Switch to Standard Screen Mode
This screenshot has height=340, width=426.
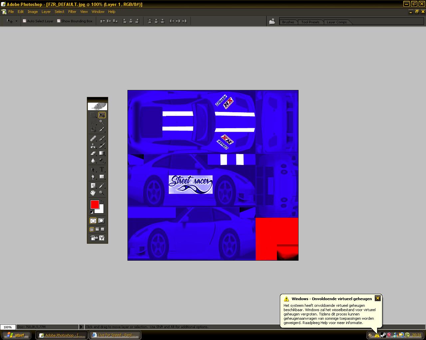(92, 229)
